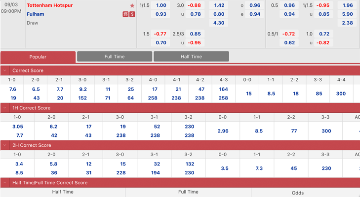Image resolution: width=360 pixels, height=197 pixels.
Task: Collapse the Correct Score section
Action: (5, 70)
